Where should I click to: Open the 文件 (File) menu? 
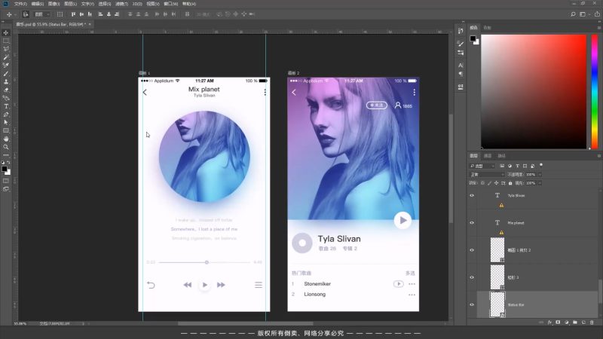(20, 3)
